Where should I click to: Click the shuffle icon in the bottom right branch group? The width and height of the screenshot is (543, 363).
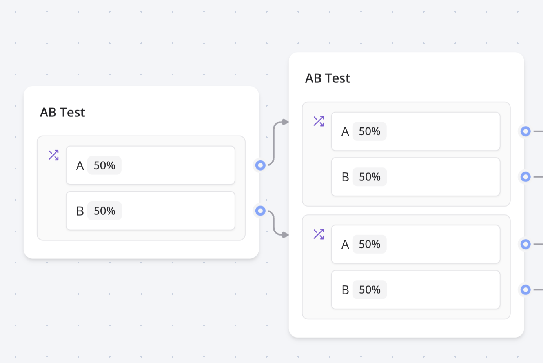319,234
